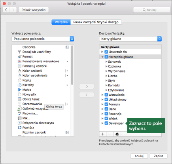Click the commands list vertical scrollbar
Screen dimensions: 172x164
click(72, 65)
